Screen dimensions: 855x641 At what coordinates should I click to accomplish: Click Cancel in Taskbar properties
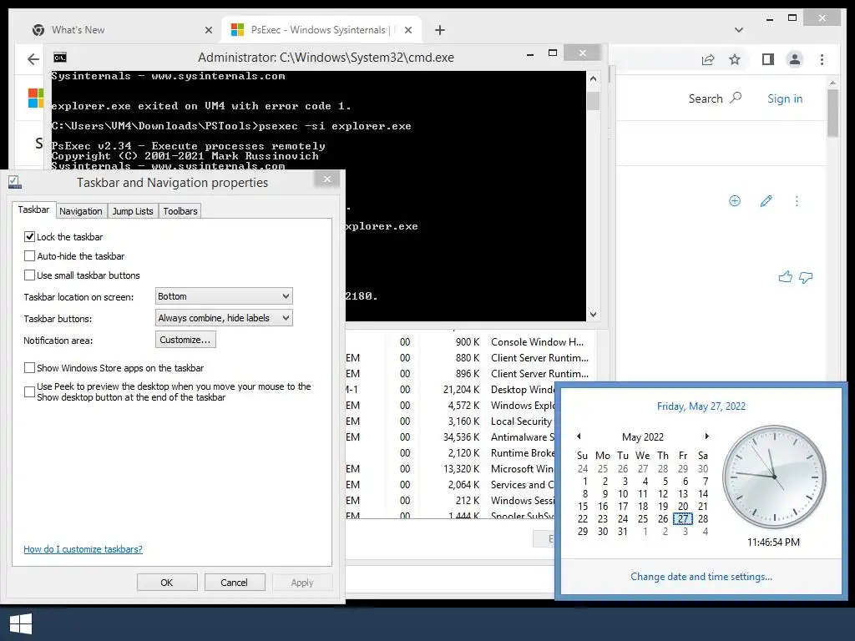[x=234, y=582]
